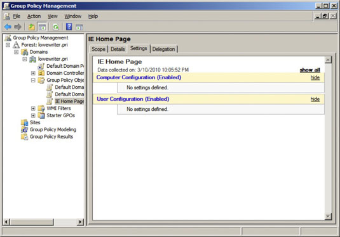Click the tree pane scroll left arrow

pos(6,222)
